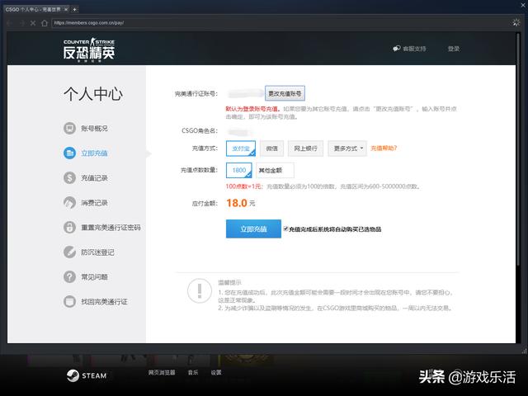This screenshot has width=528, height=396.
Task: Click the blue 立即充值 sidebar icon
Action: [69, 153]
